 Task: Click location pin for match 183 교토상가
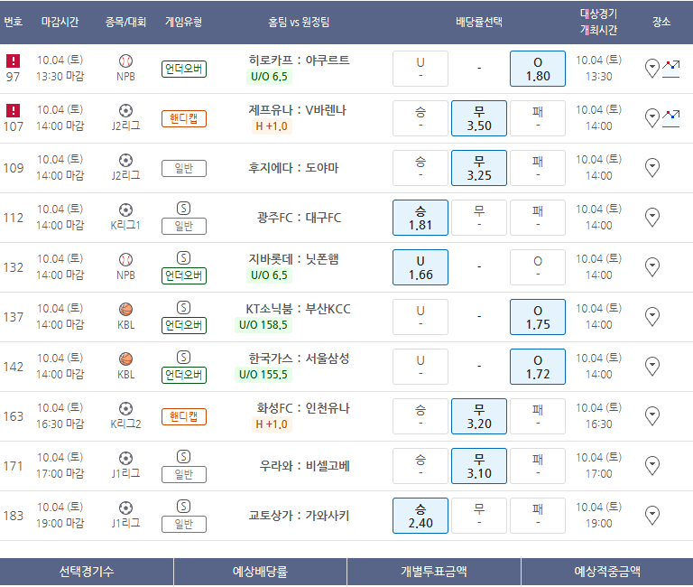pos(653,515)
